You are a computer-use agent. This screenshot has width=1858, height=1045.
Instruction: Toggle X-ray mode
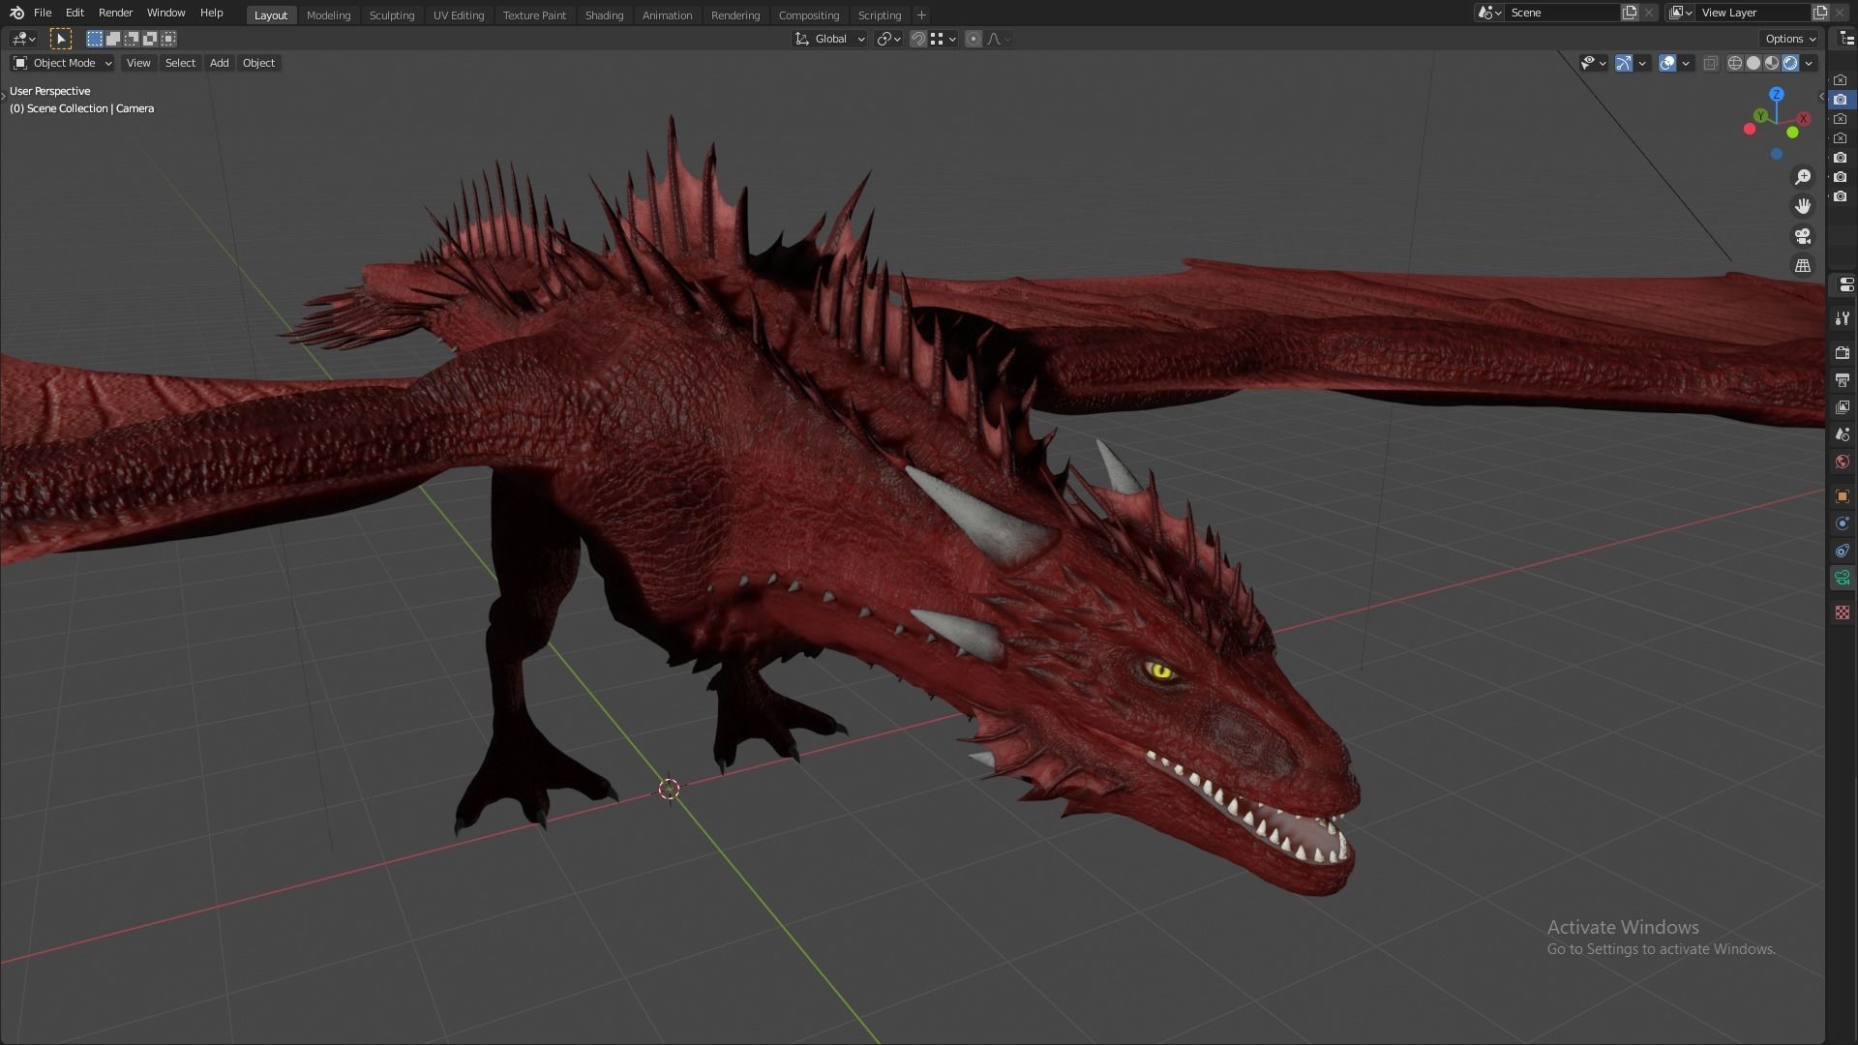point(1710,63)
